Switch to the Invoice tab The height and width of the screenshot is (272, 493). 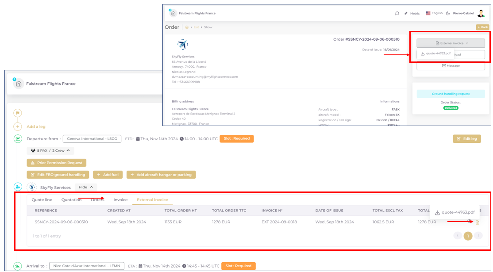(x=120, y=200)
